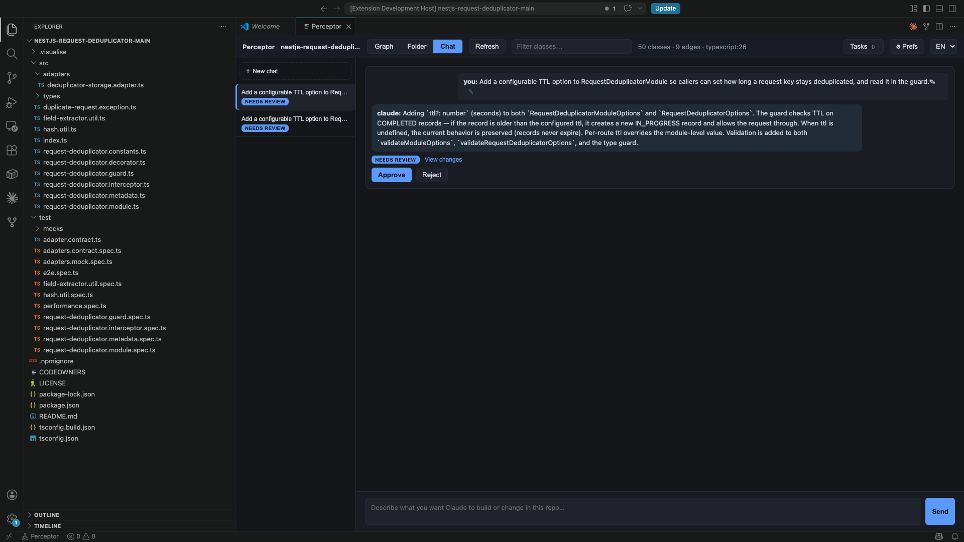
Task: Open the Run and Debug view
Action: (12, 102)
